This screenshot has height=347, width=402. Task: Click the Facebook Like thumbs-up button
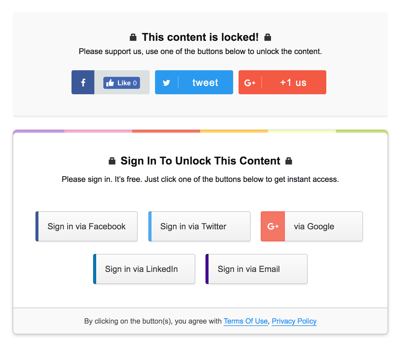pyautogui.click(x=122, y=83)
